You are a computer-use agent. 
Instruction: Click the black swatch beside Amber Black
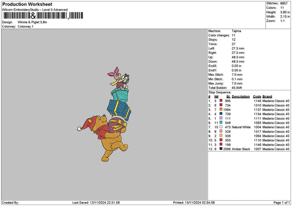point(221,149)
